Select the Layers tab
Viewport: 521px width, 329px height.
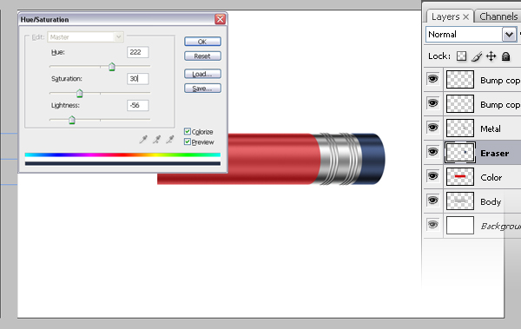click(x=445, y=16)
